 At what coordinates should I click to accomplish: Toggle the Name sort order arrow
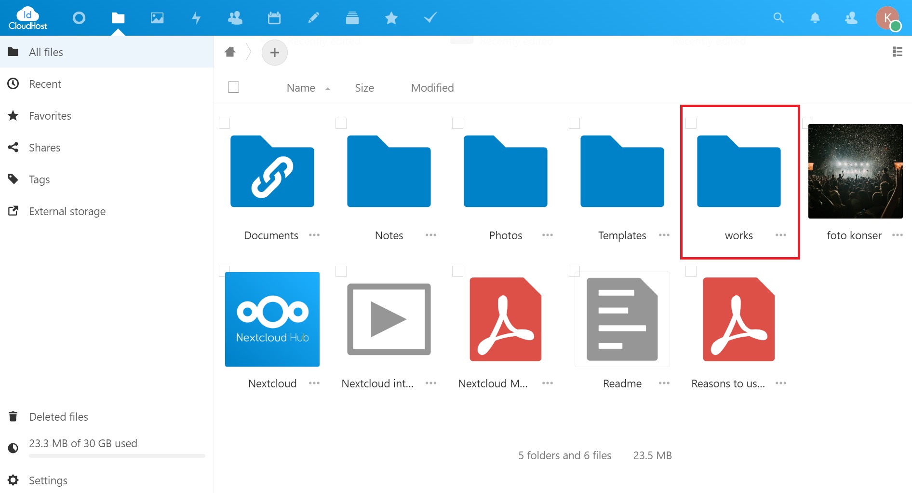[328, 88]
